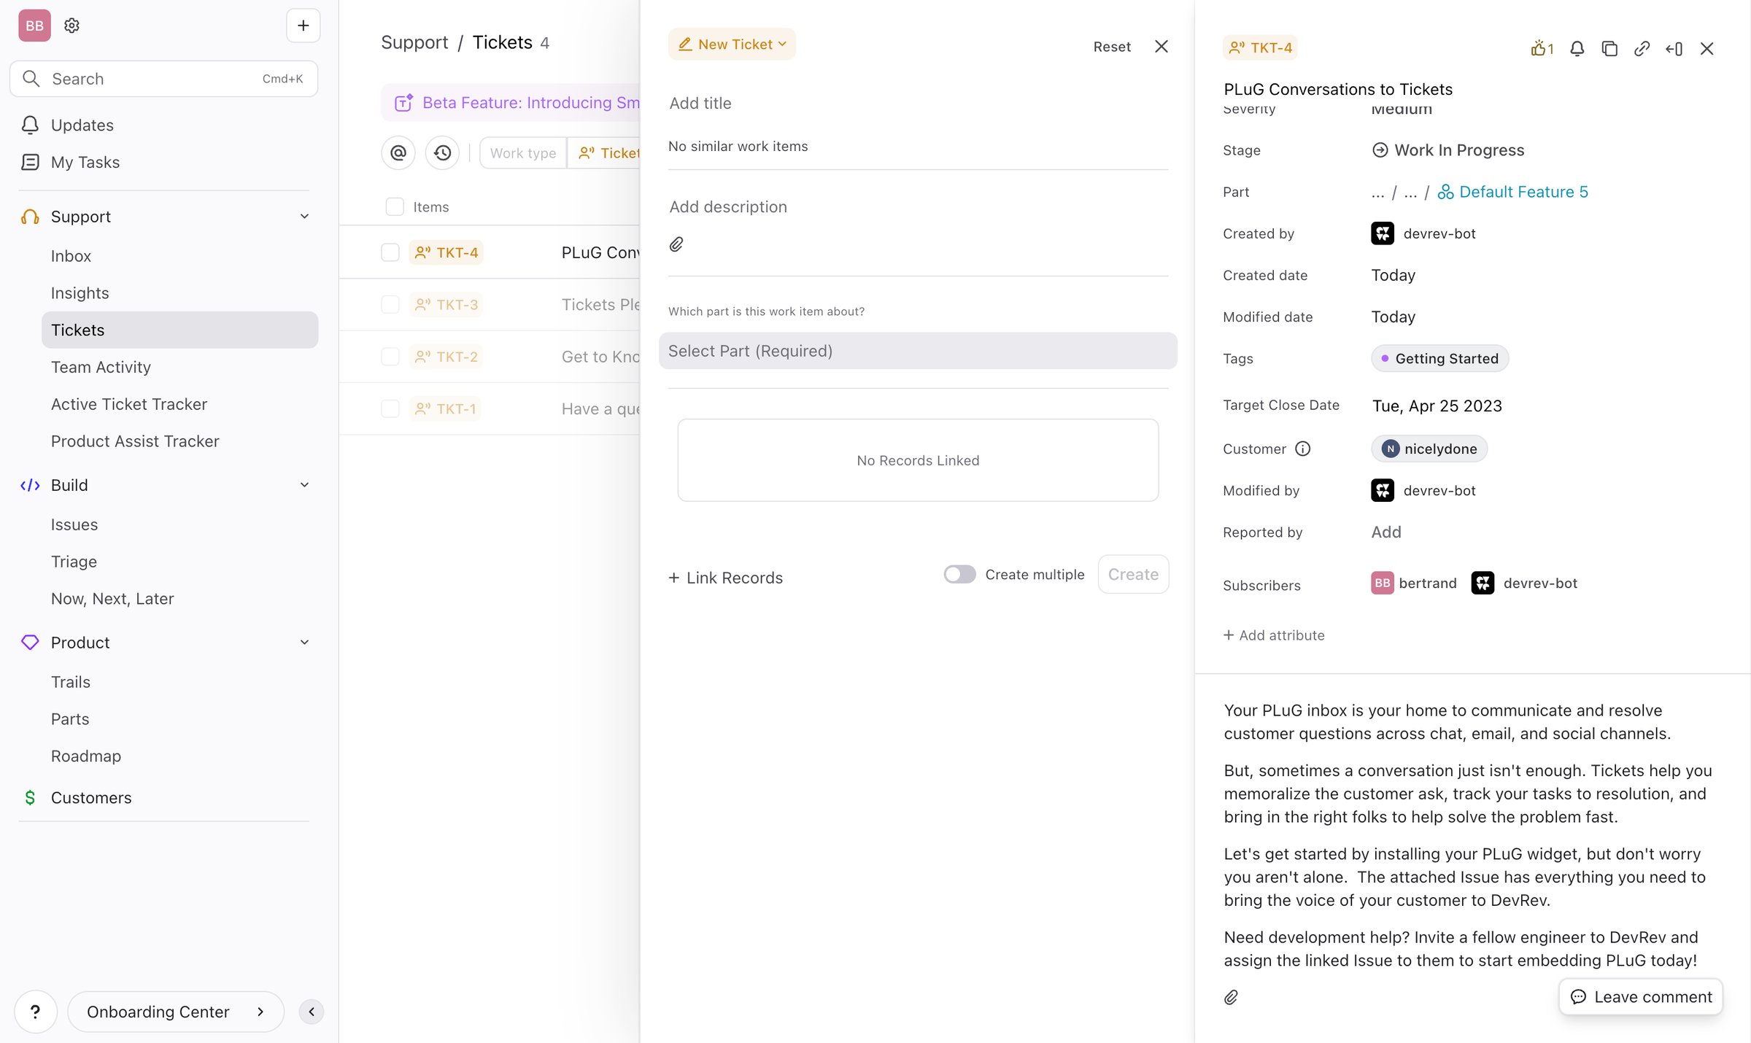Click the attachment paperclip under Add description
This screenshot has height=1043, width=1751.
[676, 244]
